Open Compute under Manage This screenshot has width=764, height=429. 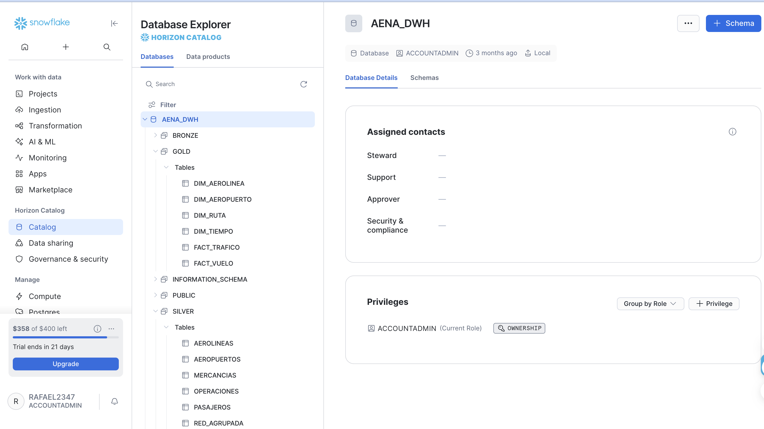click(66, 296)
